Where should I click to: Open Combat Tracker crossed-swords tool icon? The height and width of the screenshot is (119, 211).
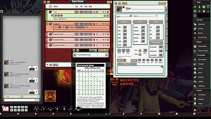(x=195, y=7)
